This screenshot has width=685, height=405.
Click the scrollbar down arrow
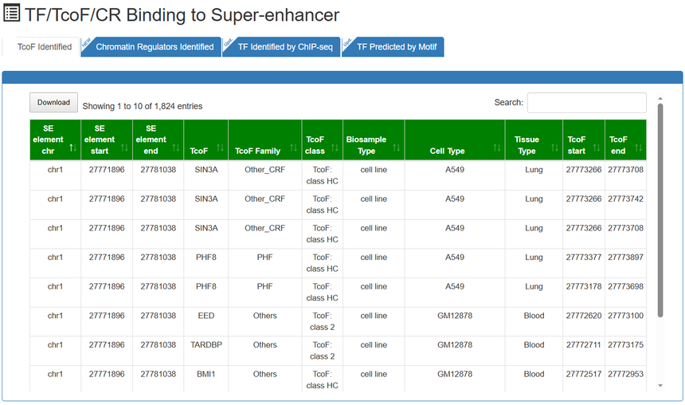(x=660, y=386)
